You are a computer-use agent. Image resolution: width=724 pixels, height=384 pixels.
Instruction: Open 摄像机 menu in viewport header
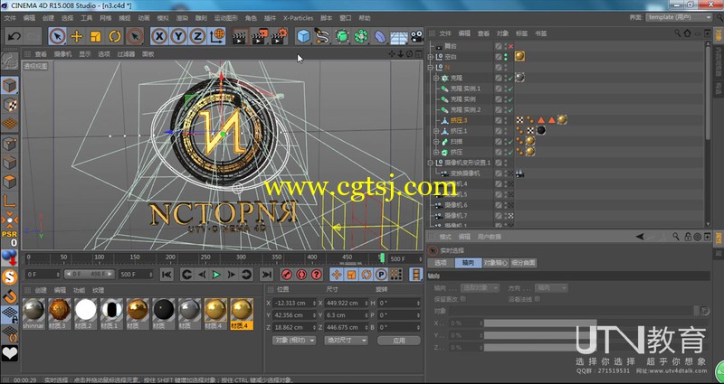62,54
